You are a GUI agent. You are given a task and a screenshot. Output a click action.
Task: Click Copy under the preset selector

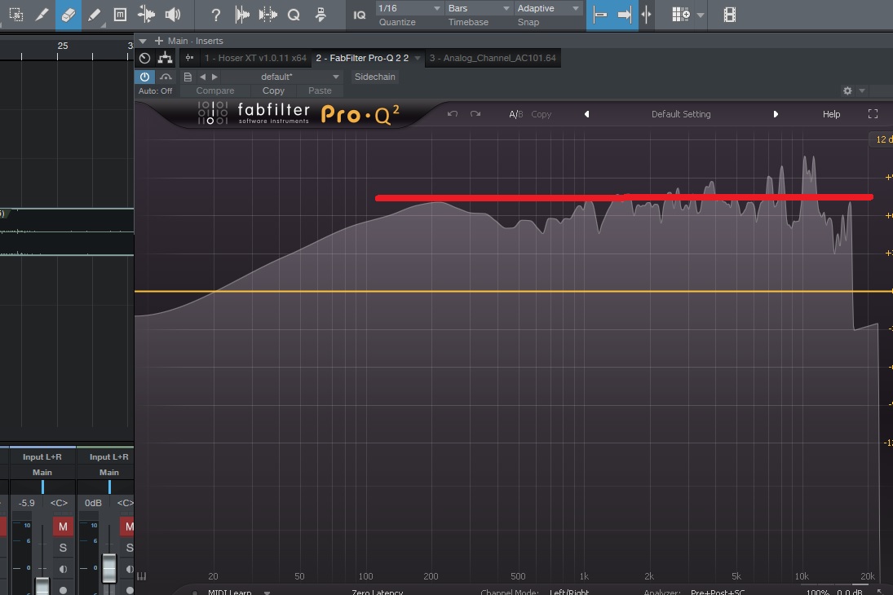click(273, 90)
